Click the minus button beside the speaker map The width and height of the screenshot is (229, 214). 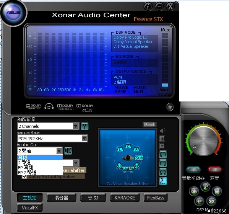click(x=162, y=146)
